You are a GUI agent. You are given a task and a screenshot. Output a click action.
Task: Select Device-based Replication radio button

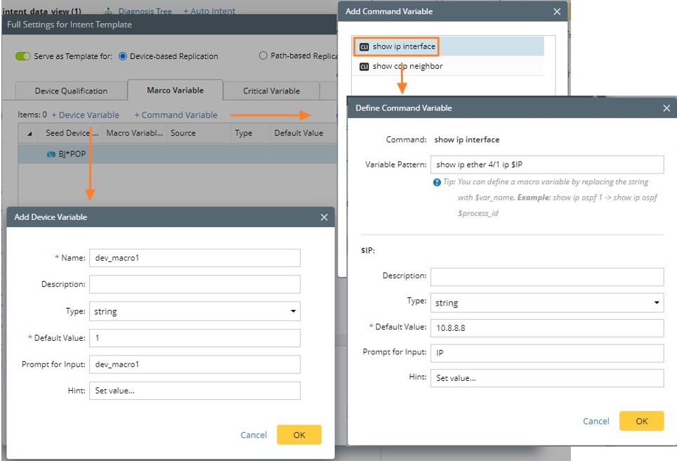[x=123, y=56]
